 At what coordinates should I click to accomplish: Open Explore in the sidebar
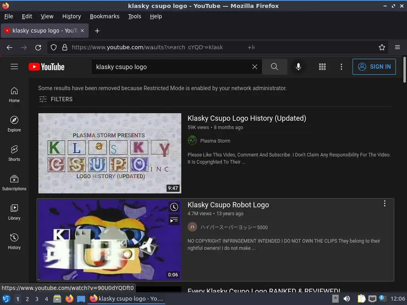14,124
